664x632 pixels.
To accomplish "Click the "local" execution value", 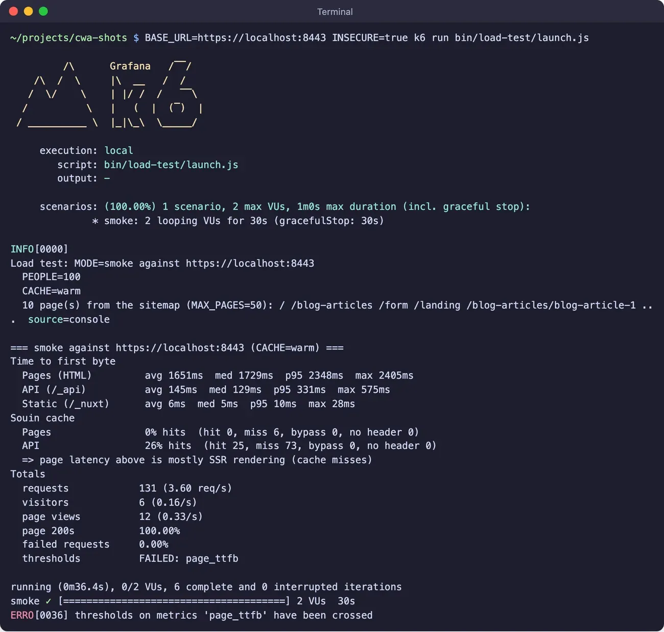I will pos(119,151).
